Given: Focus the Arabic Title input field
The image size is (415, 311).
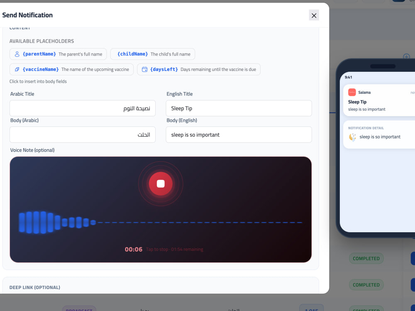Looking at the screenshot, I should click(82, 108).
